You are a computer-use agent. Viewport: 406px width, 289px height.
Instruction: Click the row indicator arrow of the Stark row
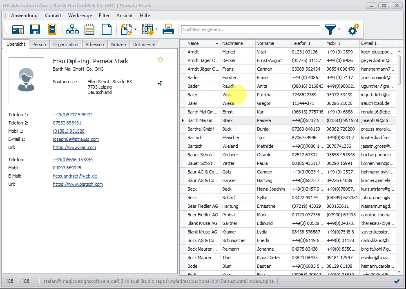click(x=183, y=120)
